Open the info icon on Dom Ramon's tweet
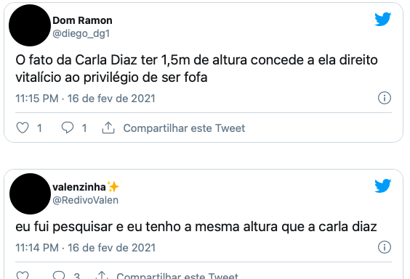Screen dimensions: 410x279 pos(385,98)
